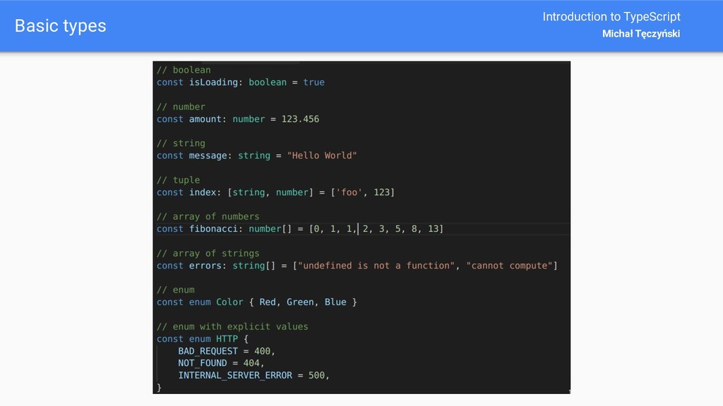Screen dimensions: 723x406
Task: Click the 'message' variable name
Action: 208,156
